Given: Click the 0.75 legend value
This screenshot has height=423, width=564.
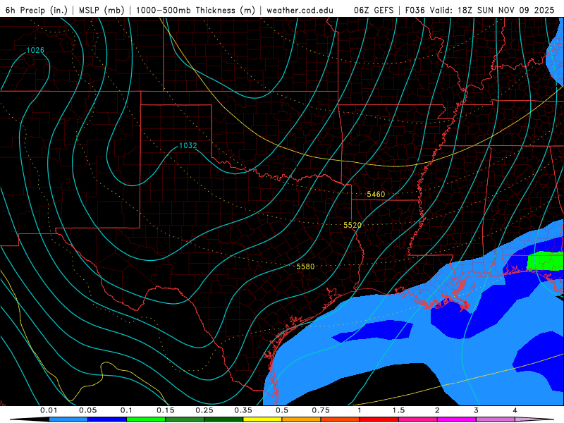Looking at the screenshot, I should tap(321, 410).
